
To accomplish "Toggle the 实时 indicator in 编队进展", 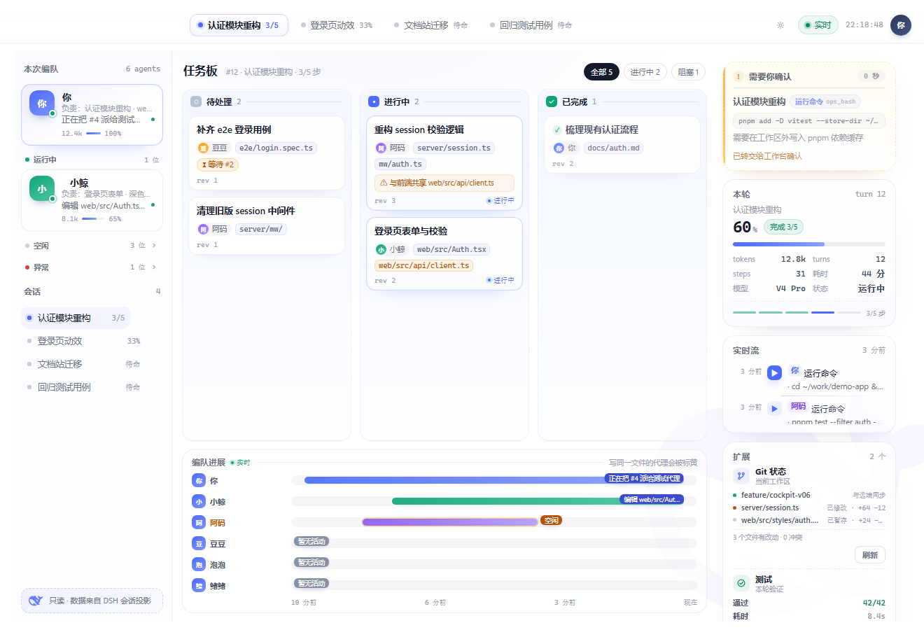I will tap(240, 463).
